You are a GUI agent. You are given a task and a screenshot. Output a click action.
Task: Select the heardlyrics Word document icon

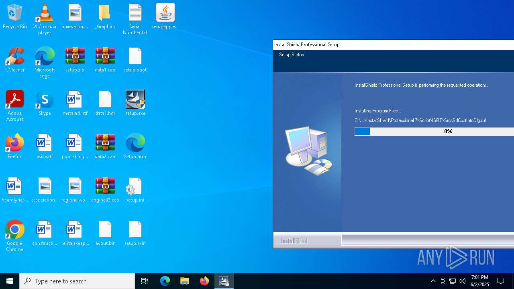click(15, 190)
